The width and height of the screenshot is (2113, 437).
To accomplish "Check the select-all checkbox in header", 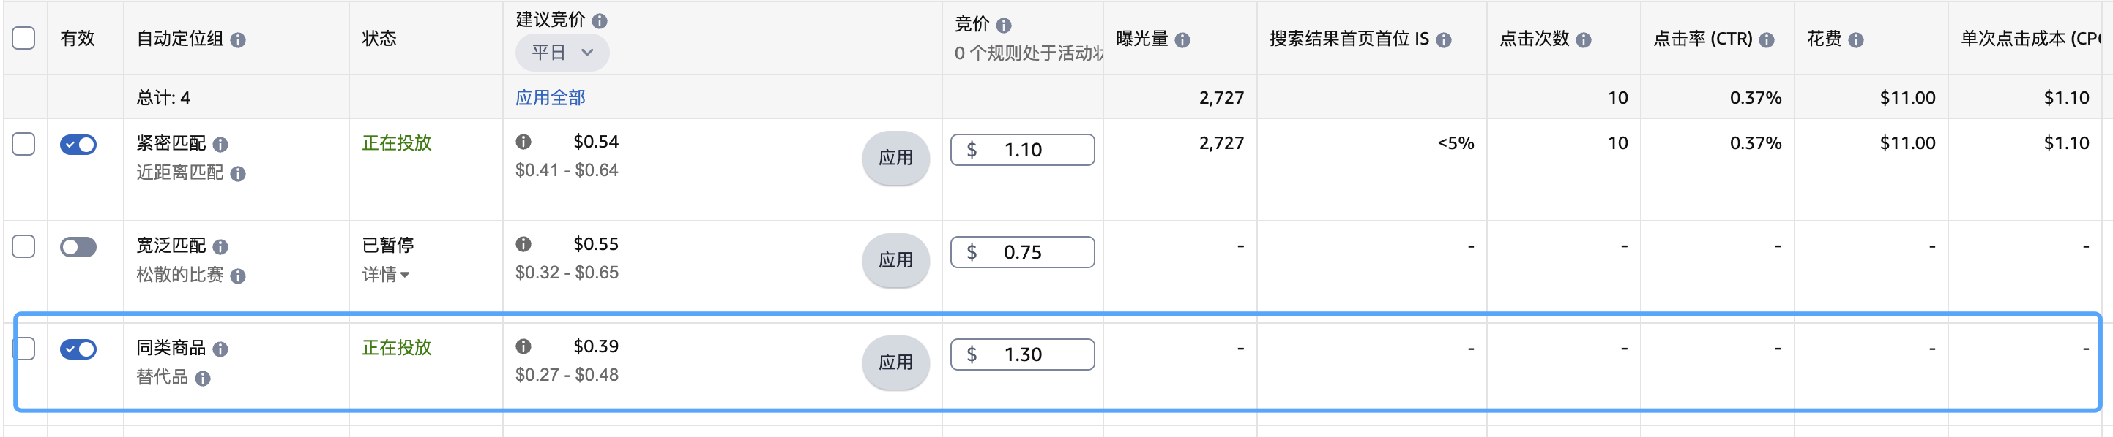I will [x=23, y=37].
